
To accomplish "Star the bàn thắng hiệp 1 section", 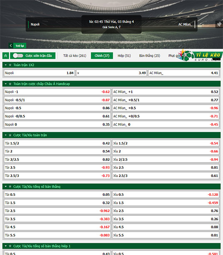I will coord(10,246).
